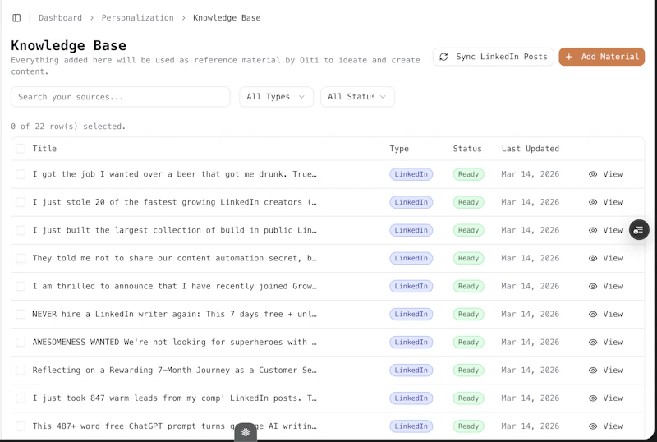Screen dimensions: 657x442
Task: Check the 'I got the job' row checkbox
Action: tap(21, 174)
